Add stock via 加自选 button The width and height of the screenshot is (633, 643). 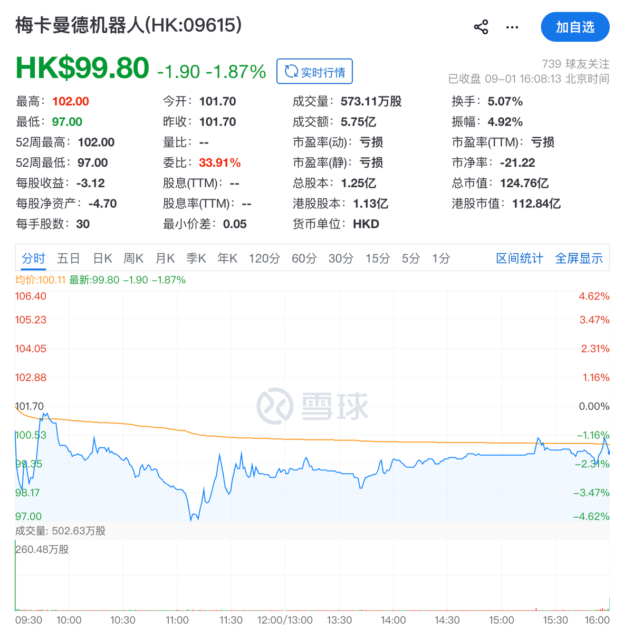[575, 27]
